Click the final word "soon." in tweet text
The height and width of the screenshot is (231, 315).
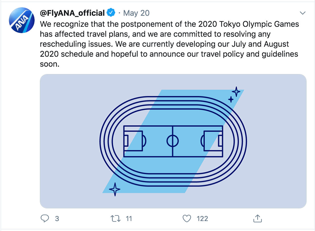pos(50,64)
